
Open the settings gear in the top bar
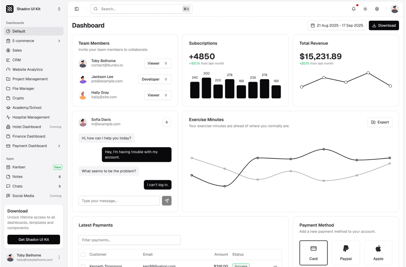[377, 9]
